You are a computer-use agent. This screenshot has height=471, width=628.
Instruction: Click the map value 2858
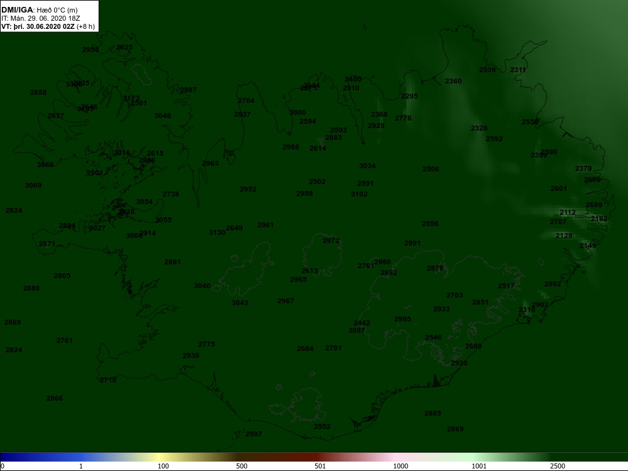point(38,92)
